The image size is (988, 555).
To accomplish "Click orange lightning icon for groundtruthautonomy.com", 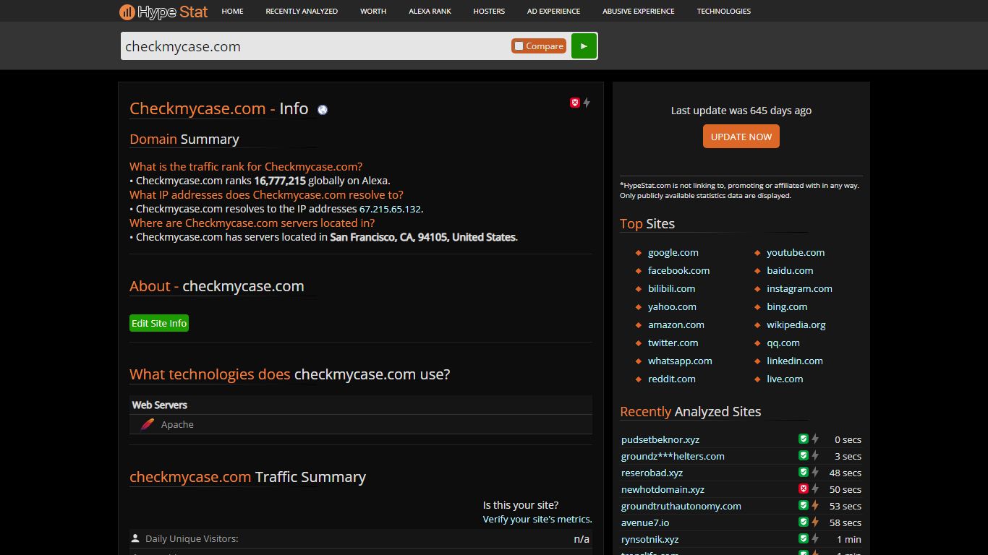I will [x=815, y=505].
